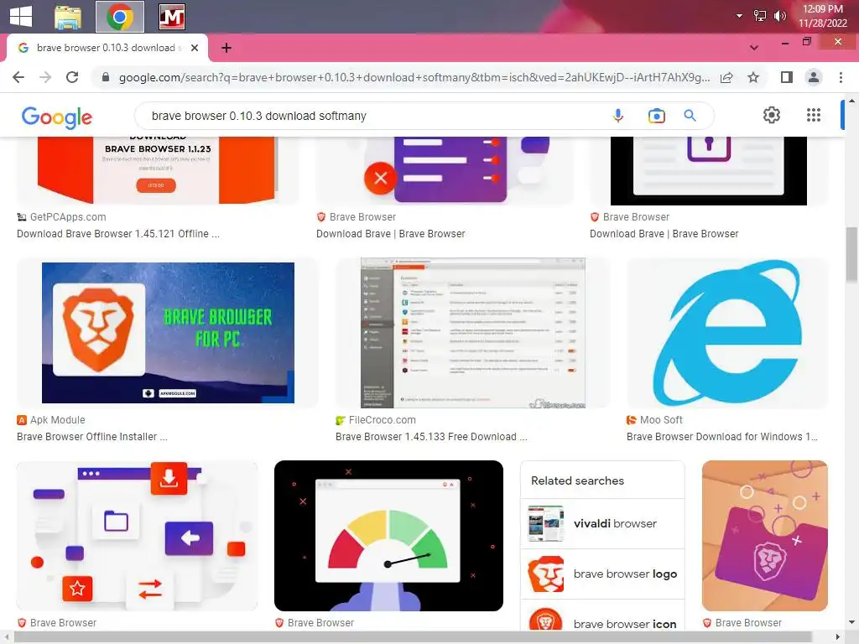Go forward in browser history

45,77
